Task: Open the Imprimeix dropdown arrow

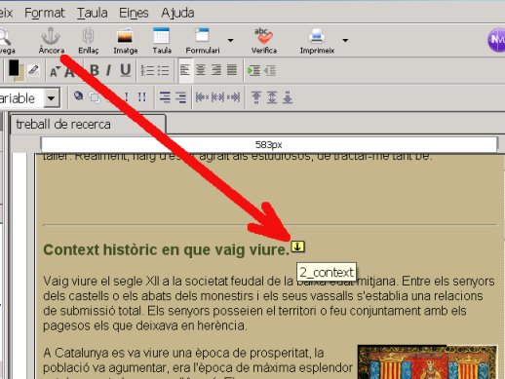Action: tap(345, 40)
